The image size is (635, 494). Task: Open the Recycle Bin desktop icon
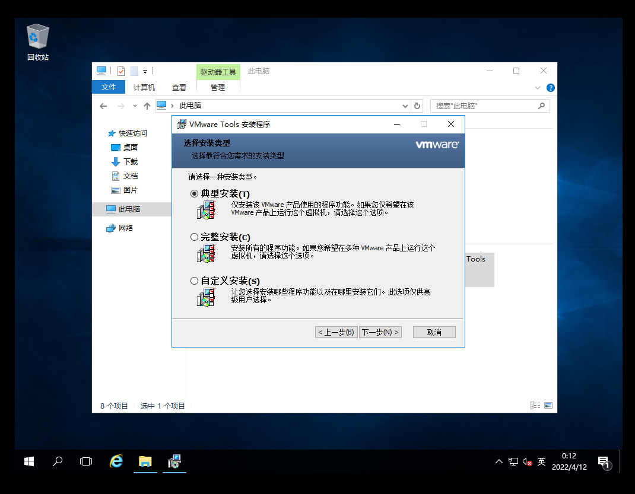tap(37, 42)
